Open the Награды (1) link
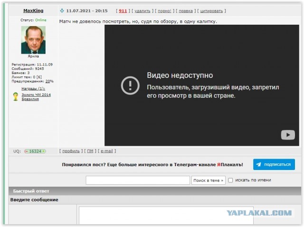Viewport: 304px width, 227px height. pos(33,89)
